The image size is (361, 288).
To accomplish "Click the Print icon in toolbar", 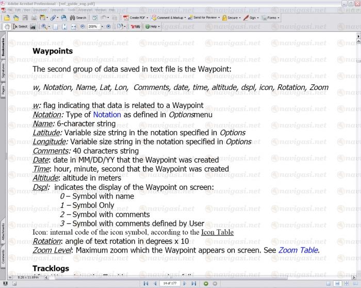I will (x=33, y=17).
